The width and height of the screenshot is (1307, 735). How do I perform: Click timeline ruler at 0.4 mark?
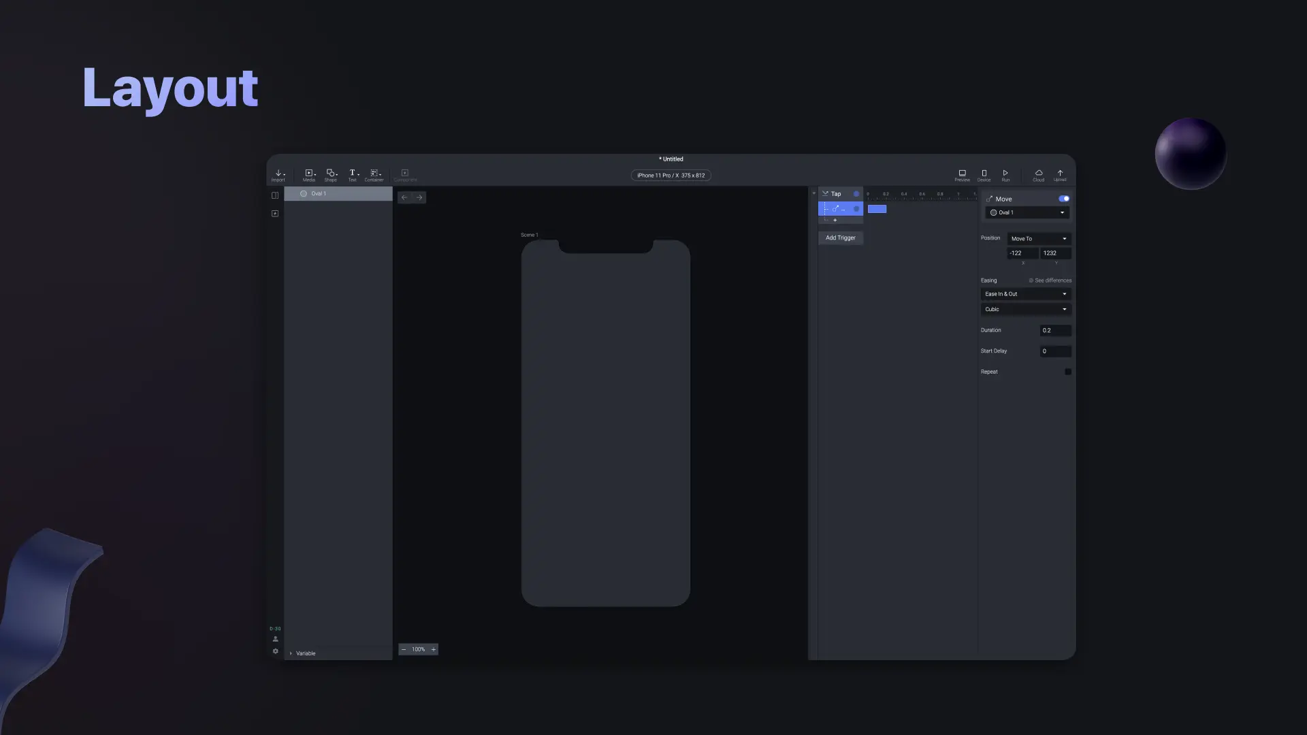coord(904,195)
